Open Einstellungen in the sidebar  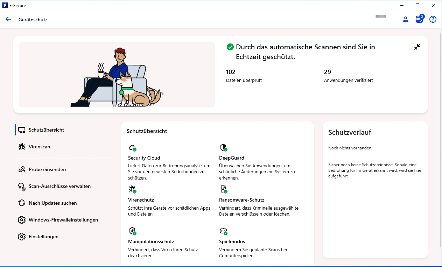43,237
